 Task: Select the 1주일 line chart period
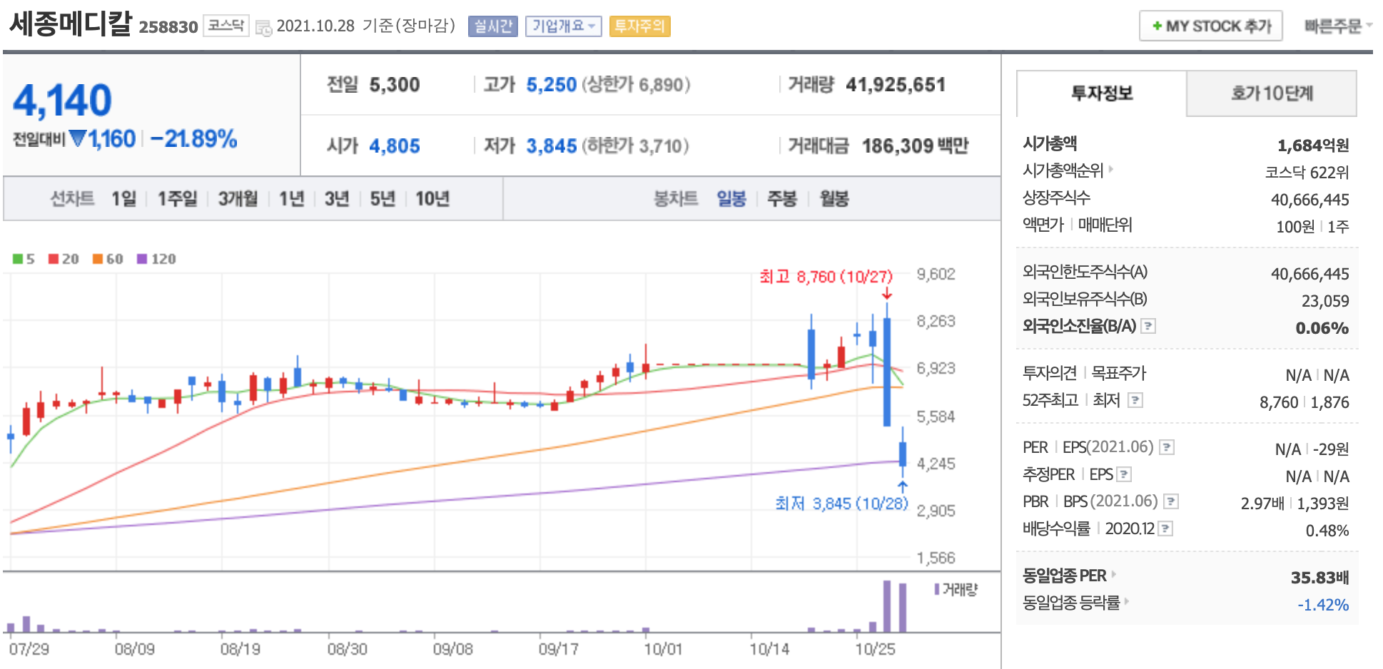tap(177, 198)
